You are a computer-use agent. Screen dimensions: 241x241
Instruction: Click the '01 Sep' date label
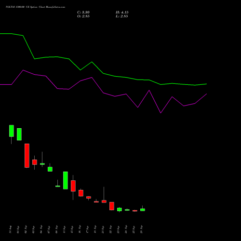[x=18, y=229]
